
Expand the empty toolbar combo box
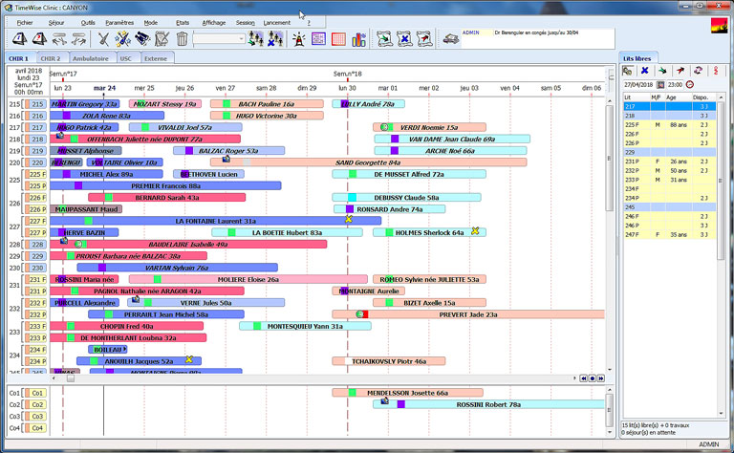240,39
